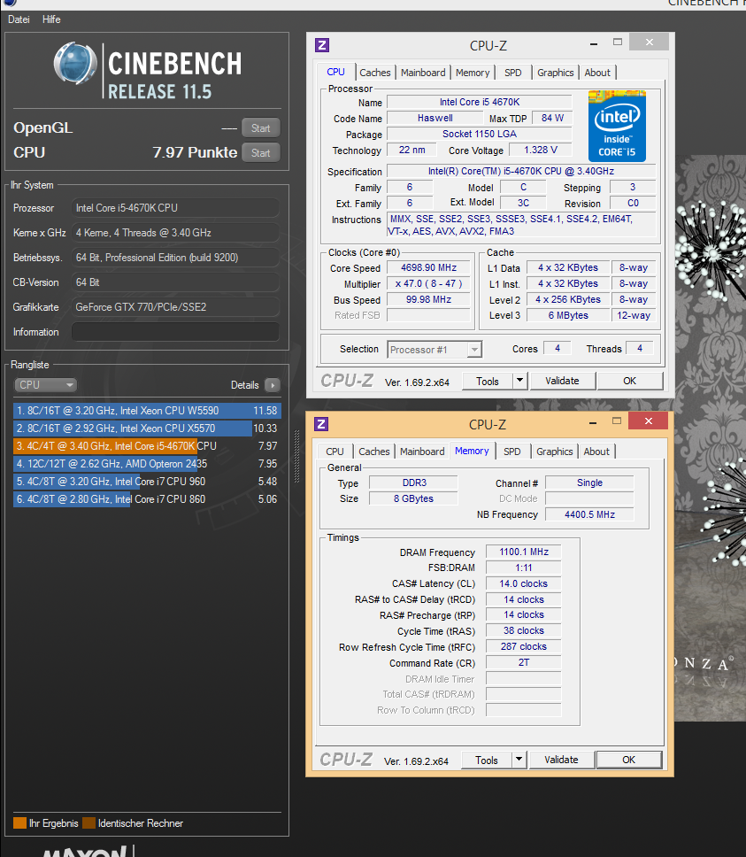Image resolution: width=746 pixels, height=857 pixels.
Task: Click the Multiplier value x 47.0
Action: pyautogui.click(x=428, y=283)
